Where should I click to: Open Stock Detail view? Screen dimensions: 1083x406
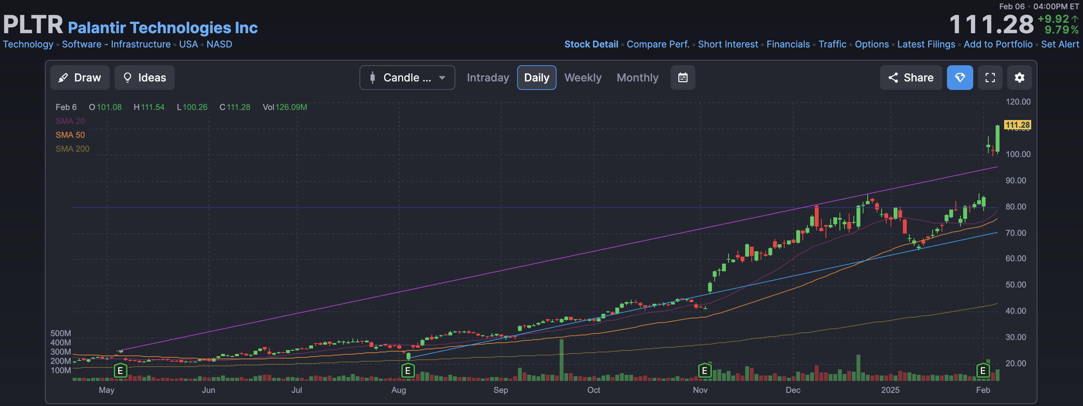pos(591,44)
